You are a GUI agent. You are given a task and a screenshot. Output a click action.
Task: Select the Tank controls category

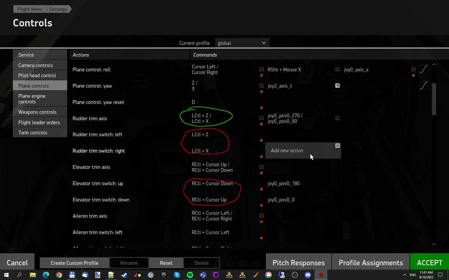(x=40, y=133)
